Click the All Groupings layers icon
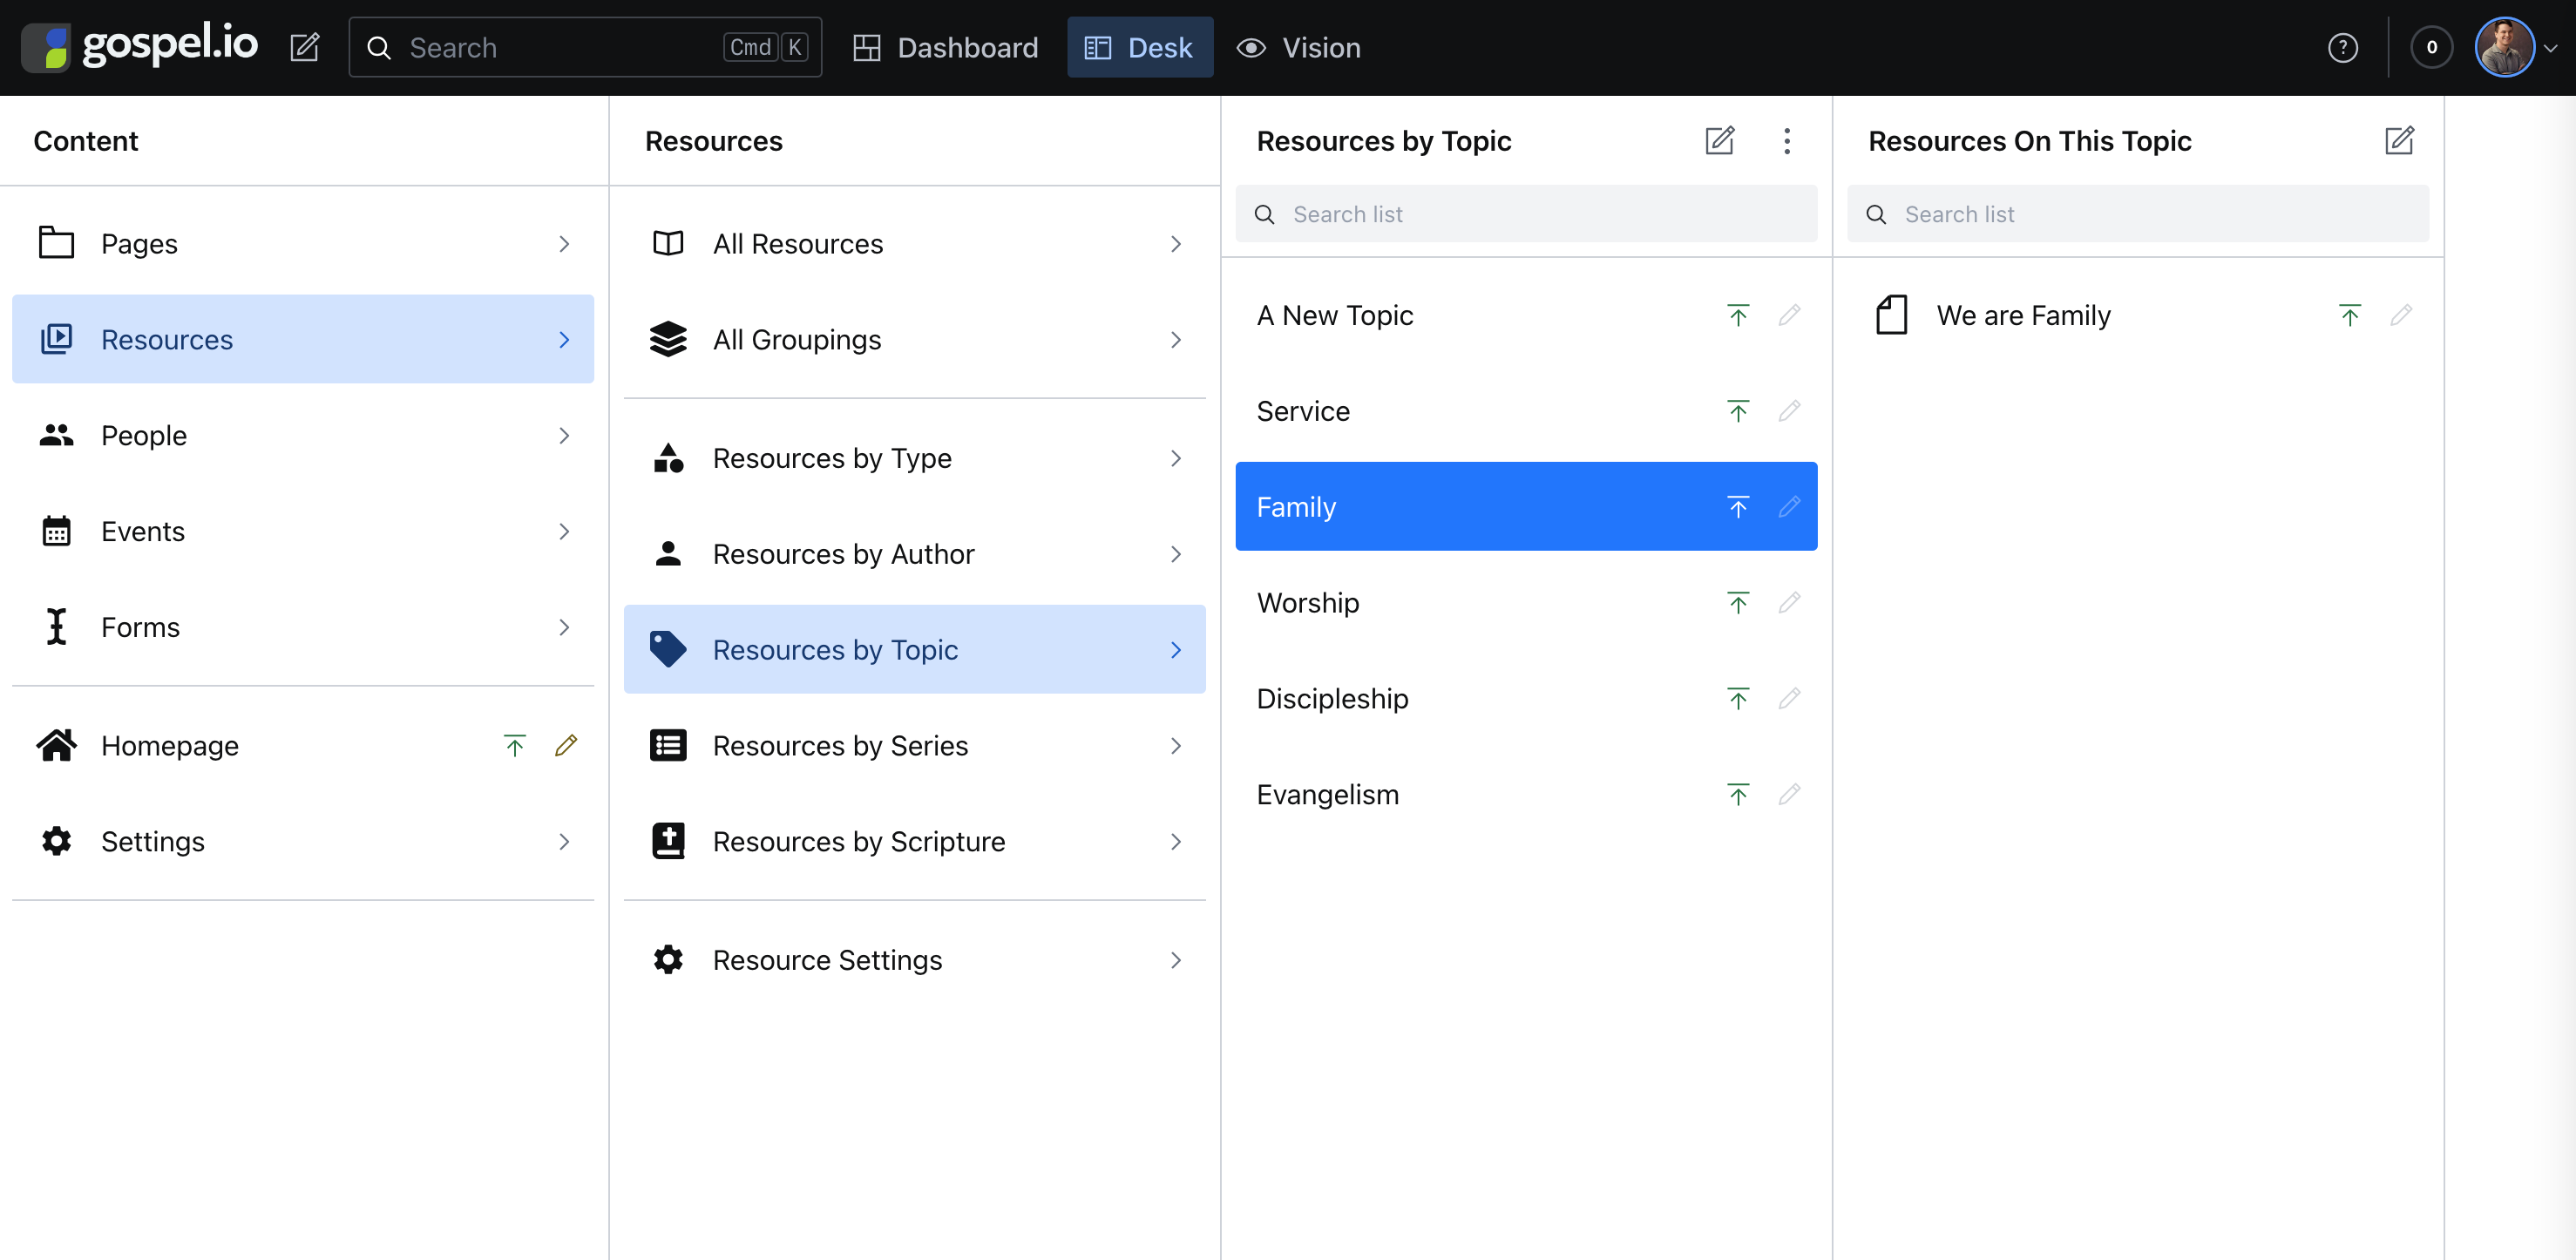Viewport: 2576px width, 1260px height. 668,339
